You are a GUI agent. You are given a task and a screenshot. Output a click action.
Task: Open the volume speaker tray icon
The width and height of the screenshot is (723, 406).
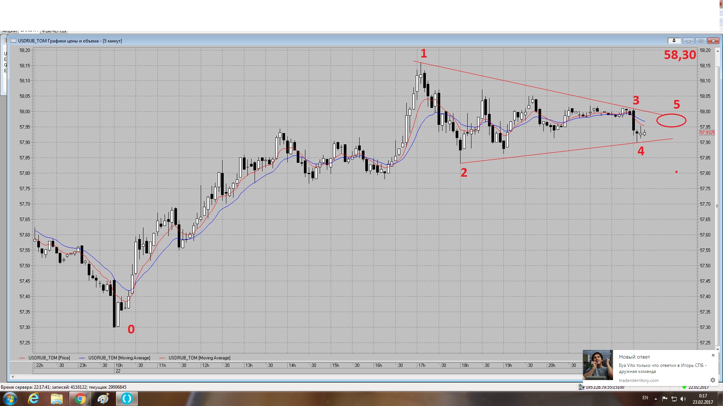[x=683, y=399]
